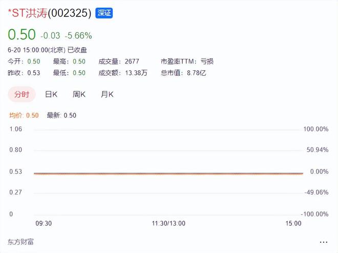Click the 11:30/13:00 time axis label
The image size is (338, 253).
coord(168,223)
